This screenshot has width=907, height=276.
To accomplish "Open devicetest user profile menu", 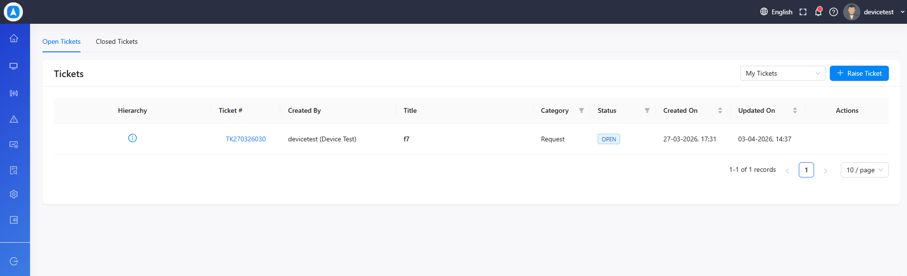I will [x=874, y=12].
